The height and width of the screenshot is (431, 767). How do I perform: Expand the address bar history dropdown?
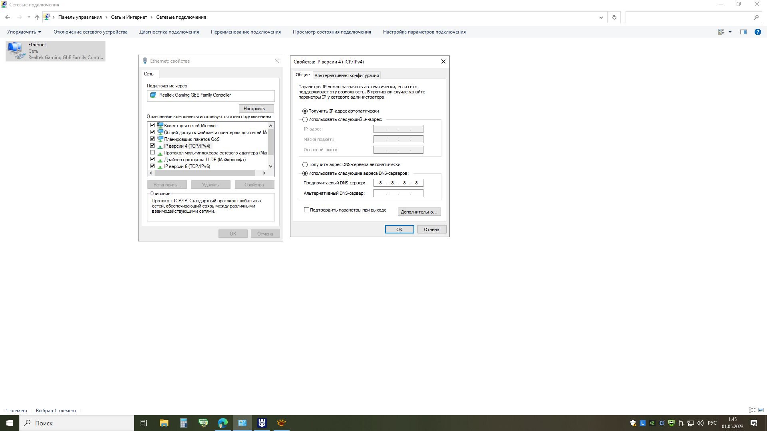tap(601, 17)
